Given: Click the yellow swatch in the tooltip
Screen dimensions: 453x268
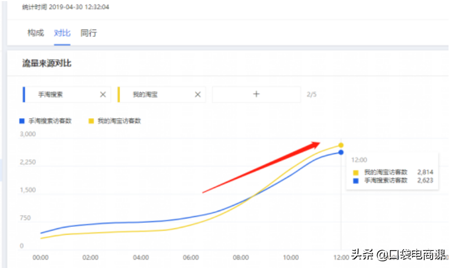Looking at the screenshot, I should (x=356, y=173).
